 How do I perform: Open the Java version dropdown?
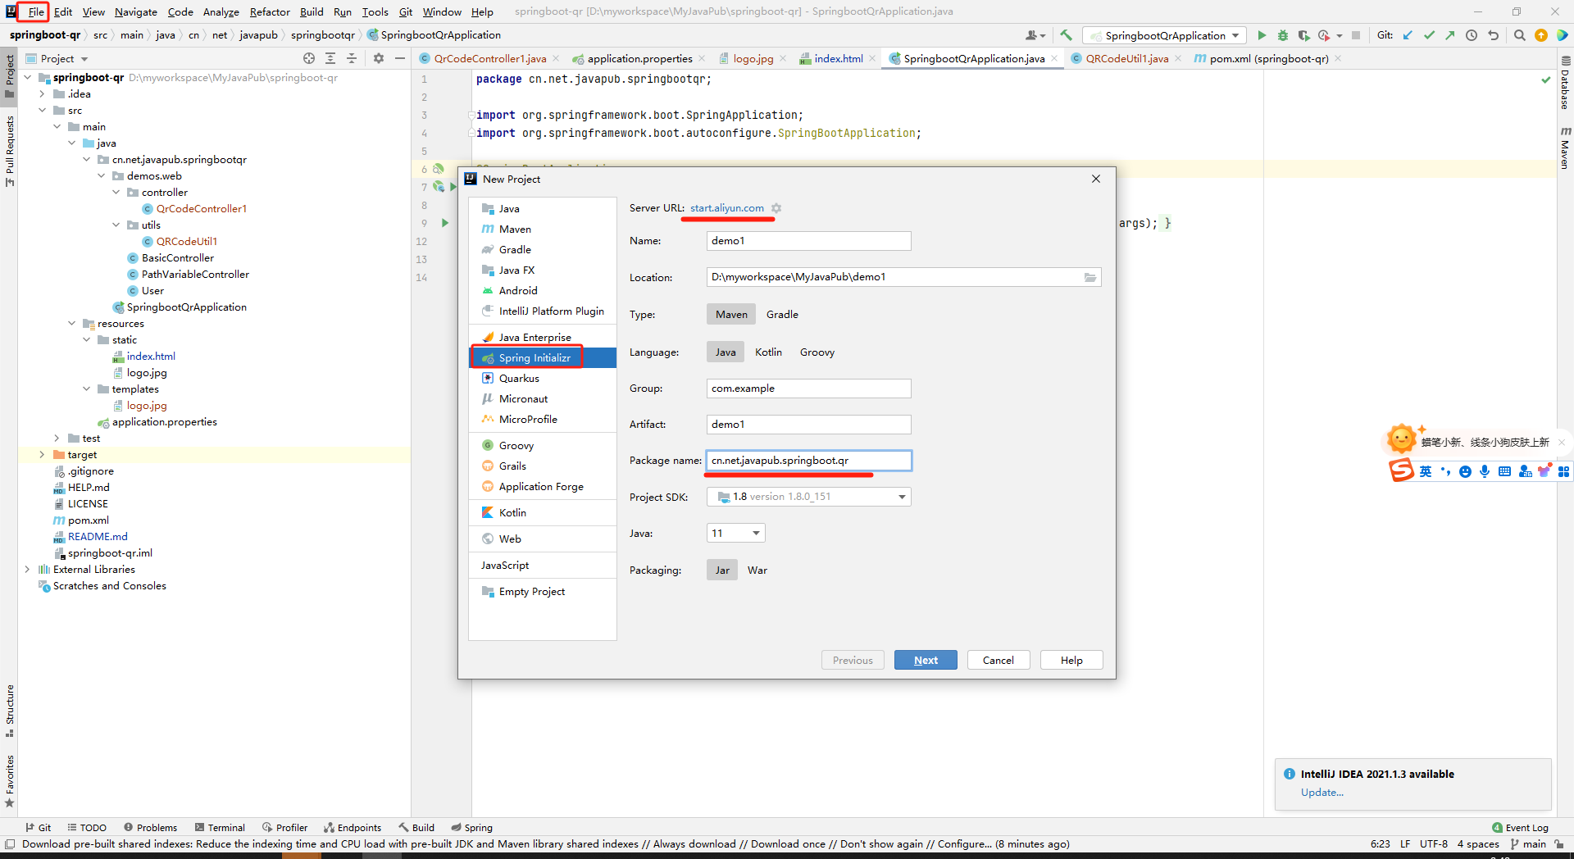tap(735, 534)
